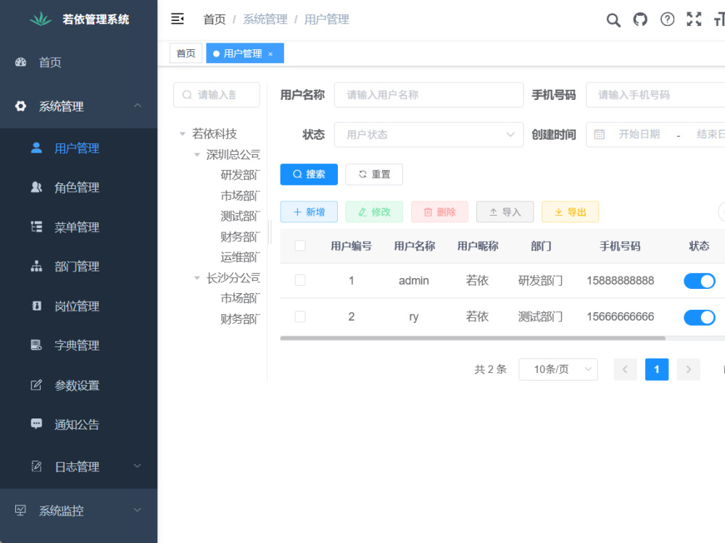Viewport: 725px width, 543px height.
Task: Open the help question mark icon
Action: [667, 20]
